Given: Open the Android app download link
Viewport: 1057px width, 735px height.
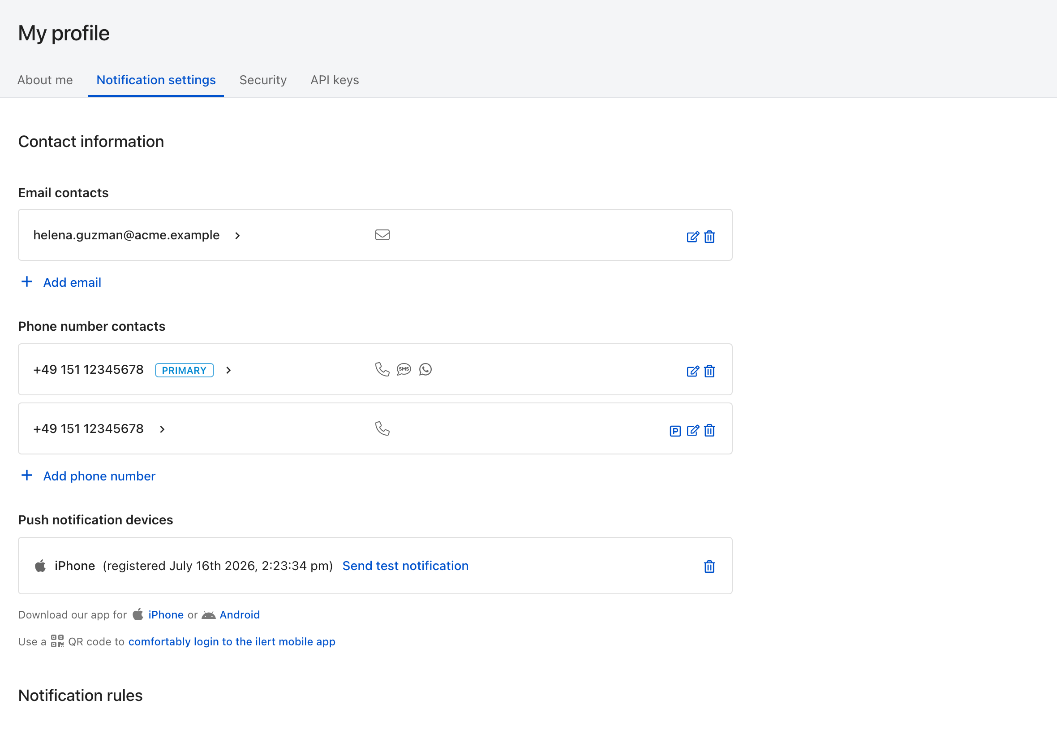Looking at the screenshot, I should point(240,615).
